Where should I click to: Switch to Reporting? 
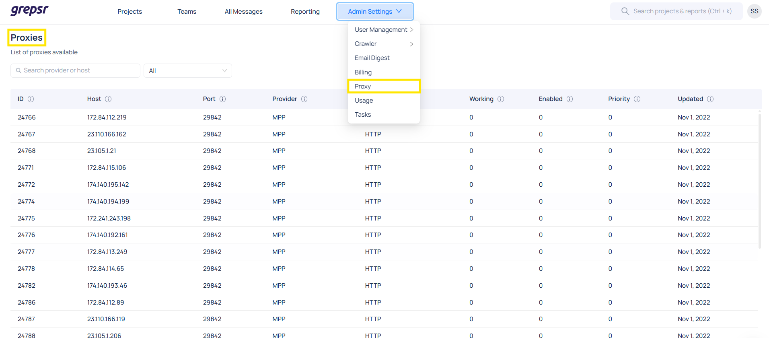305,12
